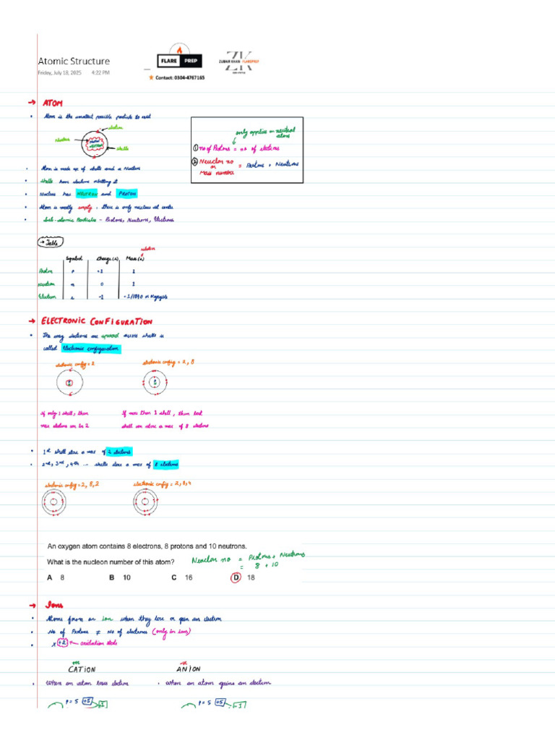Image resolution: width=555 pixels, height=741 pixels.
Task: Select circled answer option D 18
Action: (243, 577)
